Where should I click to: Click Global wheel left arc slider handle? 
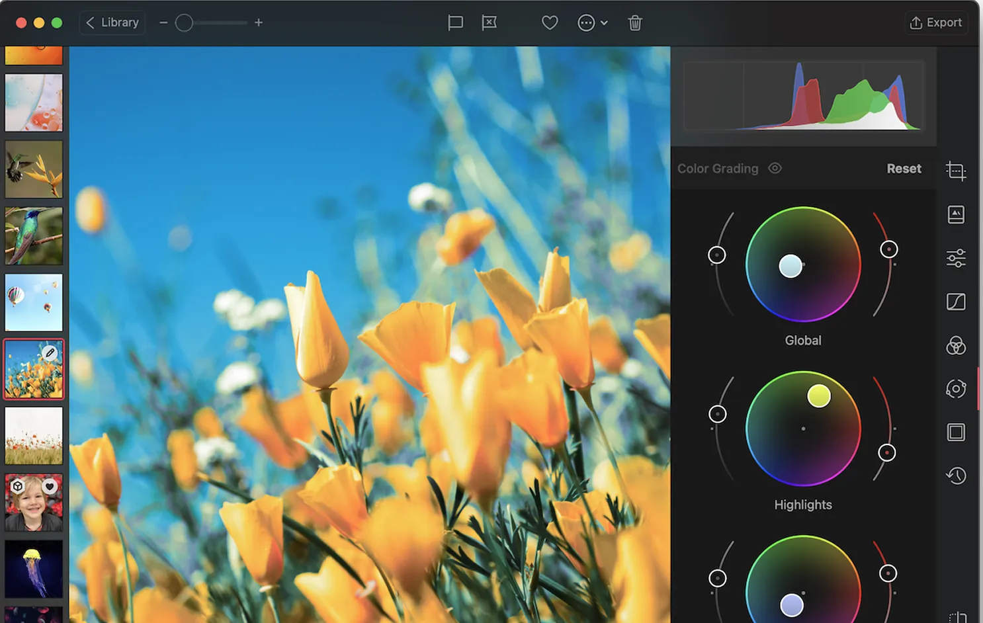pos(717,255)
